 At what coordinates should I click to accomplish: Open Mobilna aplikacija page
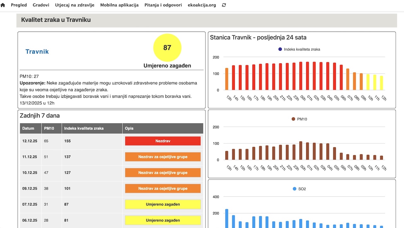click(119, 5)
